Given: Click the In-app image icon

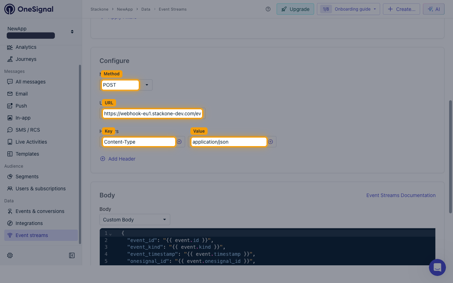Looking at the screenshot, I should click(x=10, y=118).
